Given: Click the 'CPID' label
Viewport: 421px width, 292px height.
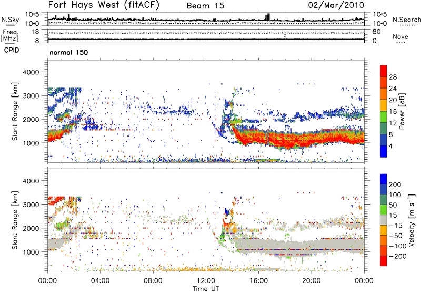Looking at the screenshot, I should tap(12, 50).
